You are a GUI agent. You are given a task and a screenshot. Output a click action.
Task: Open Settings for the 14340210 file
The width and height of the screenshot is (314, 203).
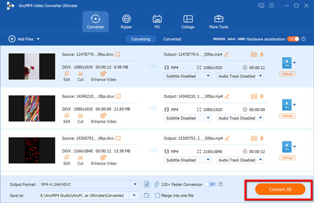pos(287,116)
